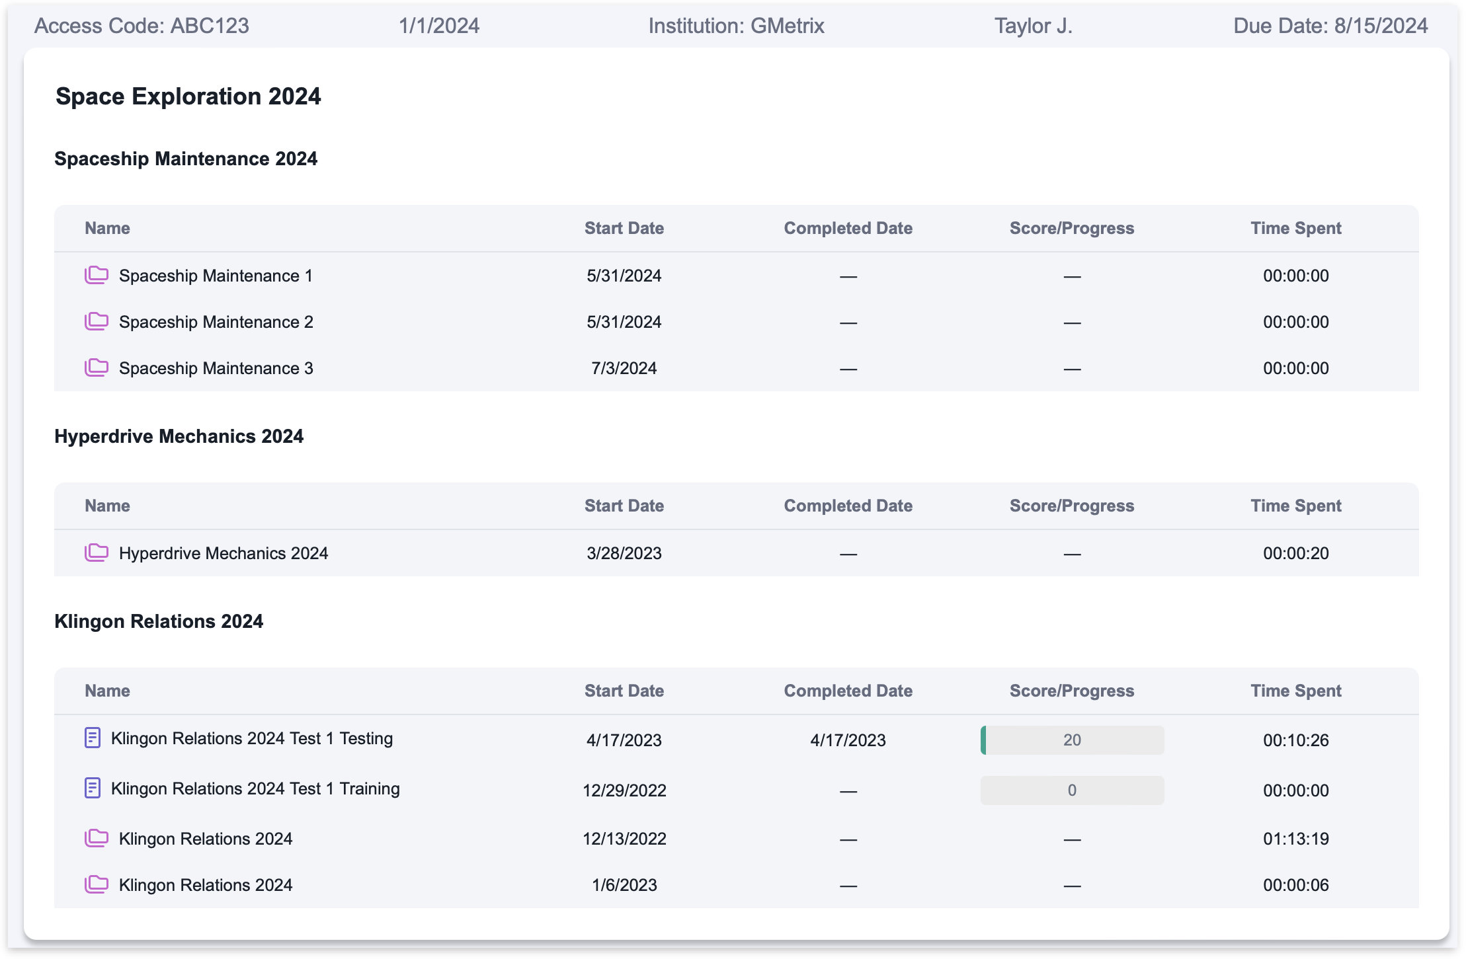Select the Hyperdrive Mechanics 2024 row name
Viewport: 1466px width, 959px height.
223,553
